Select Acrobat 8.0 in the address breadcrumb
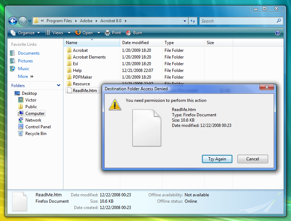Viewport: 291px width, 221px height. pyautogui.click(x=111, y=21)
